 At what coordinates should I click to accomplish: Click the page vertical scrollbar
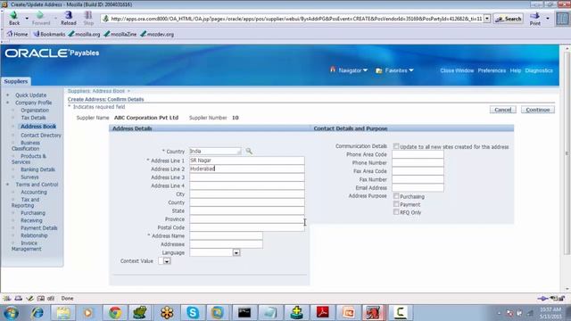coord(567,152)
